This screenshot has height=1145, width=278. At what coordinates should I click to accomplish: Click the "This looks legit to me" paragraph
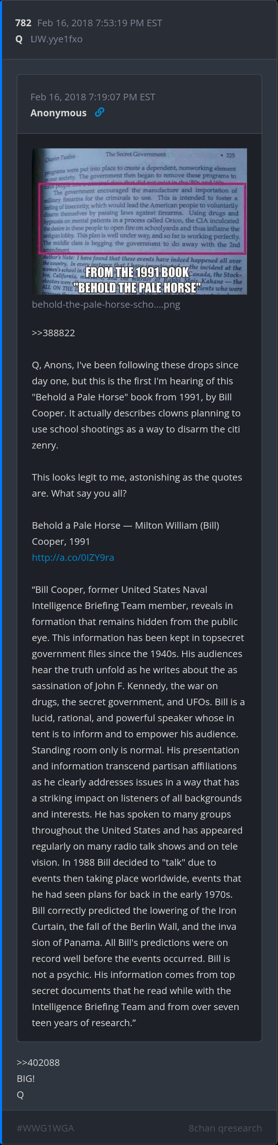[x=136, y=485]
